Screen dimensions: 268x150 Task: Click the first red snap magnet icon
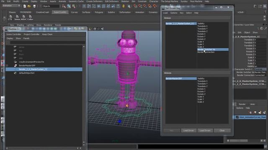coord(135,6)
